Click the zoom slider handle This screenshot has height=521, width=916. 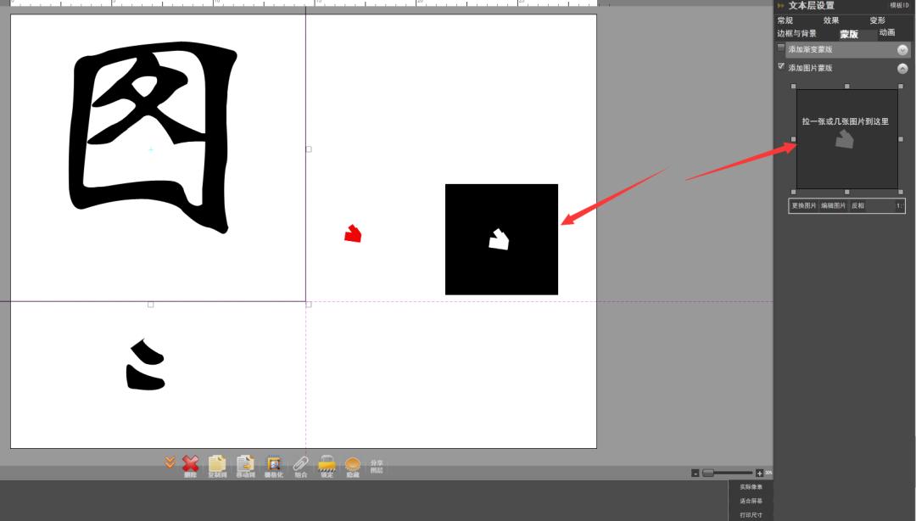click(x=708, y=473)
